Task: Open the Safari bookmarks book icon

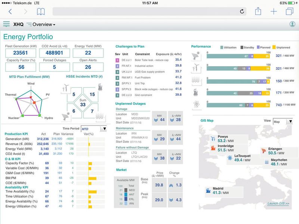Action: (41, 12)
